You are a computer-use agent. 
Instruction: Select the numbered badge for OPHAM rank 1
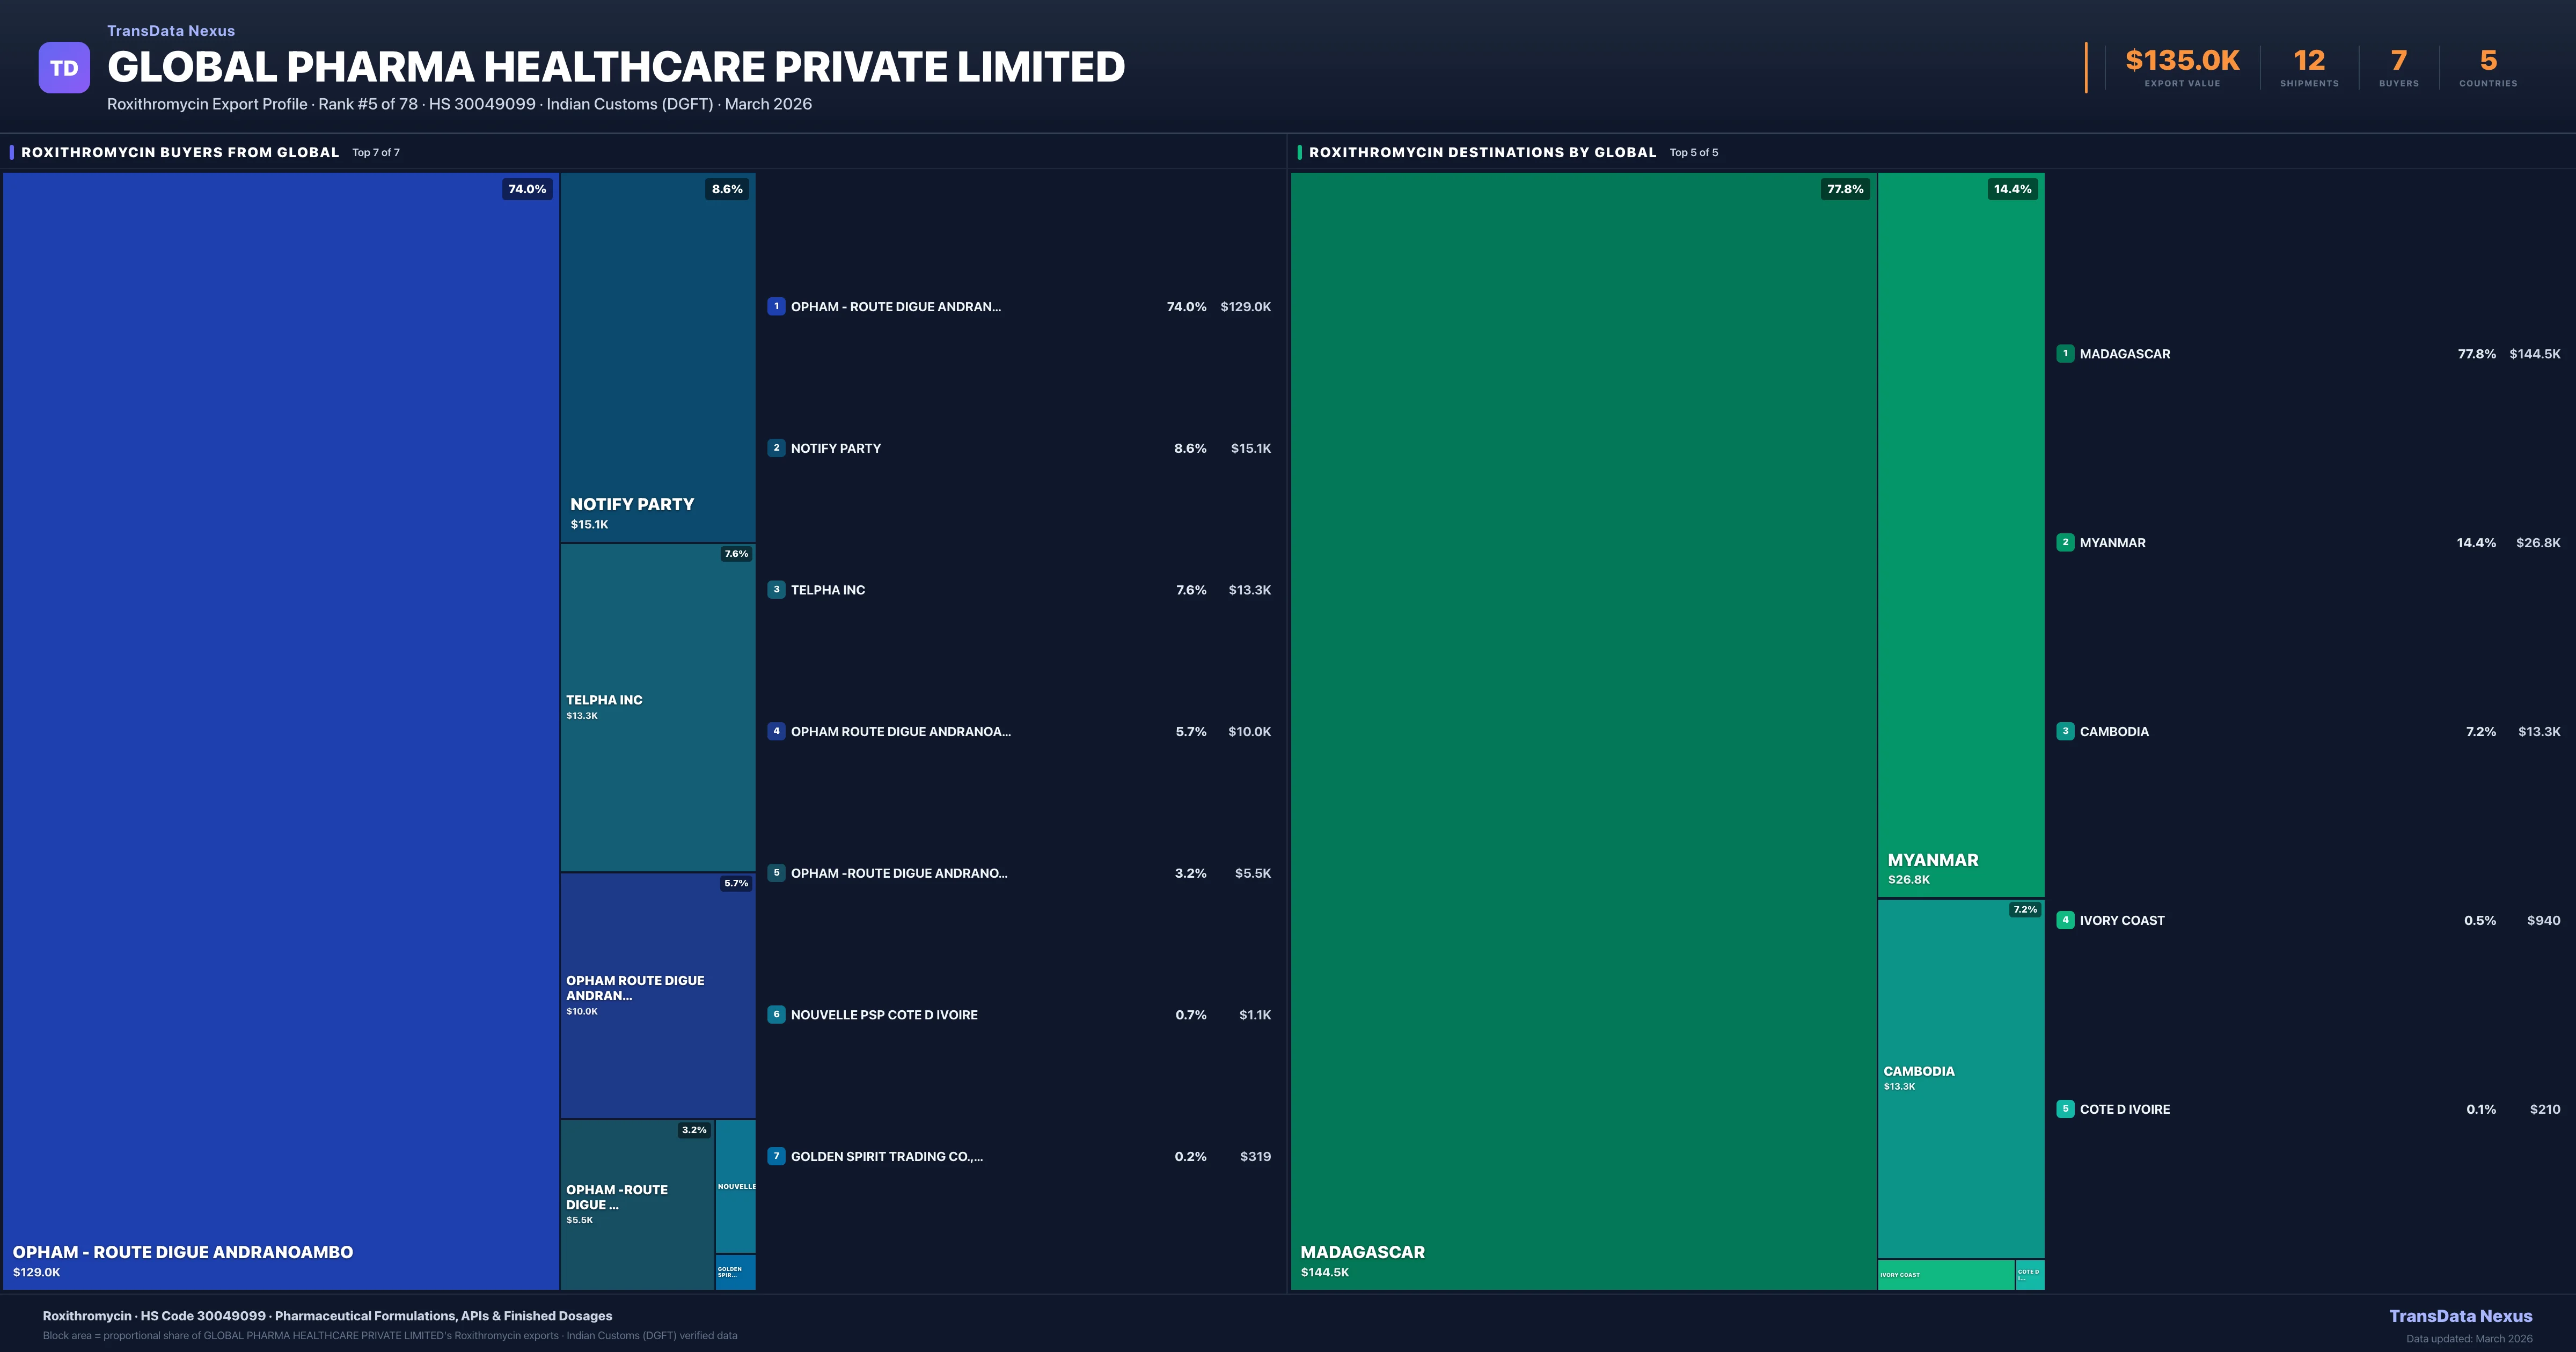click(777, 307)
